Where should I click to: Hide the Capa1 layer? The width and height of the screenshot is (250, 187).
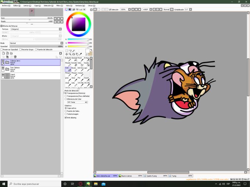pyautogui.click(x=3, y=74)
